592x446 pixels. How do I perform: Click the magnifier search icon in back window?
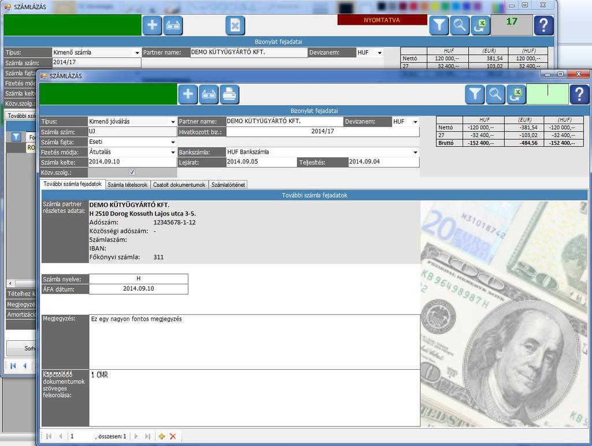(460, 25)
